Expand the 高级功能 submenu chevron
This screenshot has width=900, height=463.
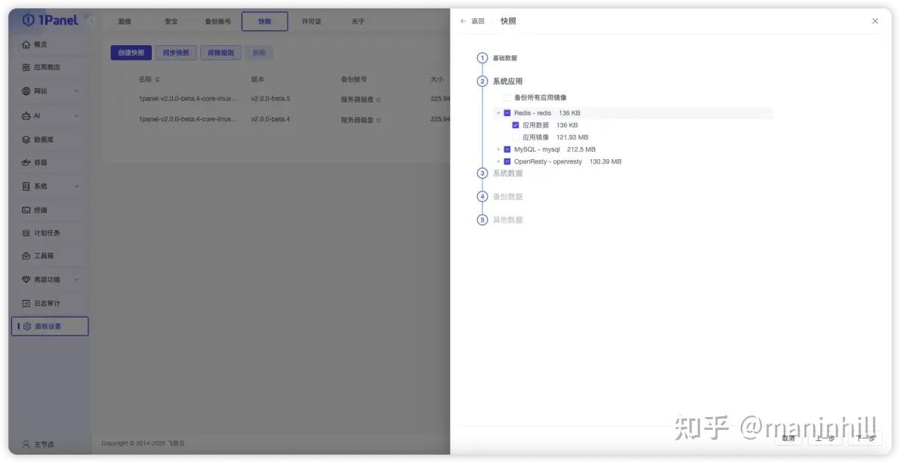pos(76,280)
